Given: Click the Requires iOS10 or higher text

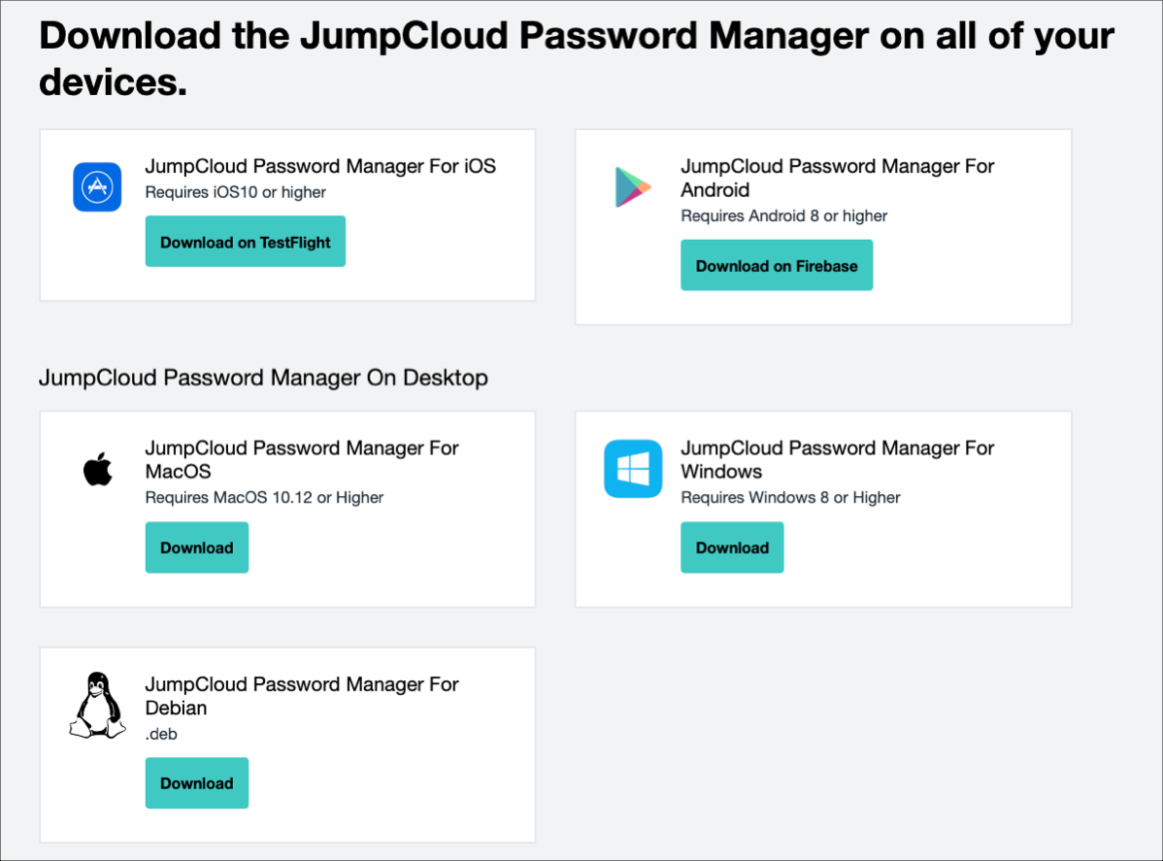Looking at the screenshot, I should (x=235, y=192).
